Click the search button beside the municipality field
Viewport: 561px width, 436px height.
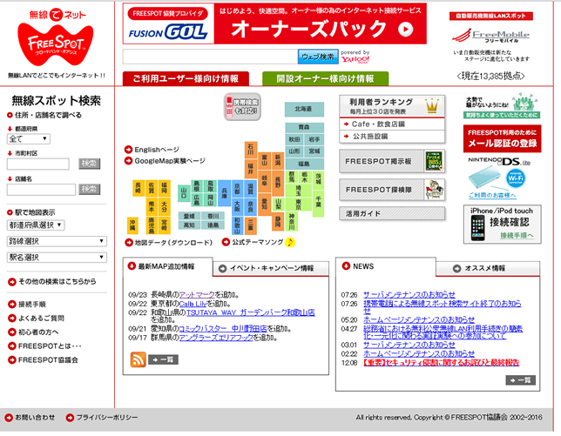90,164
